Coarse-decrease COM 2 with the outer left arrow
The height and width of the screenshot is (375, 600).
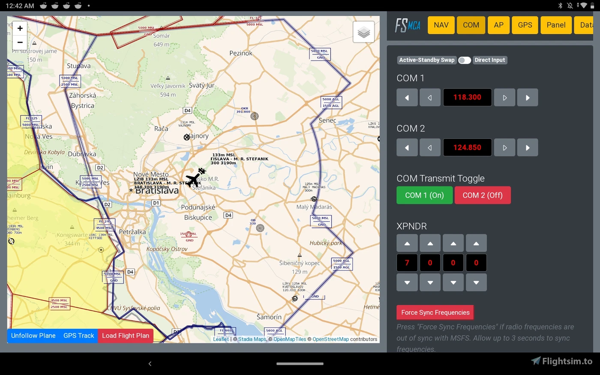pyautogui.click(x=407, y=147)
